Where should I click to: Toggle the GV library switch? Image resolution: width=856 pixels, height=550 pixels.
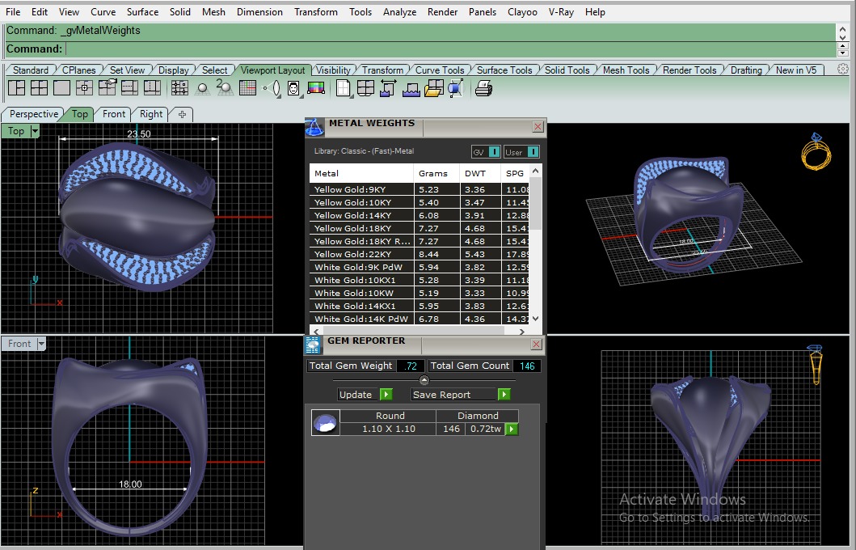point(494,152)
